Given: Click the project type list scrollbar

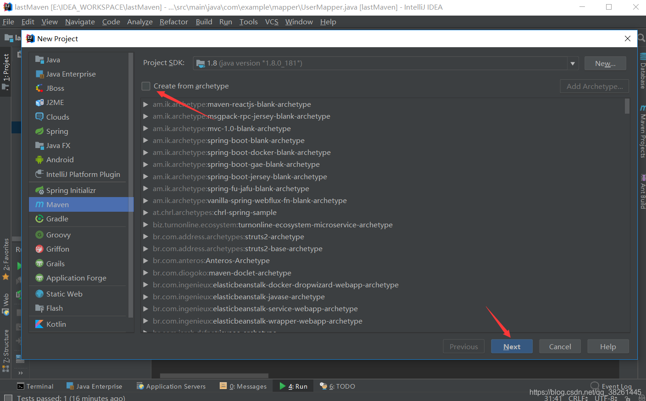Looking at the screenshot, I should [x=131, y=185].
